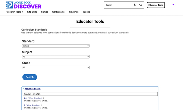Activate the microphone voice search icon
Image resolution: width=183 pixels, height=110 pixels.
pos(135,5)
